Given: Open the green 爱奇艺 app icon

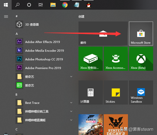Looking at the screenshot, I should [x=19, y=85].
